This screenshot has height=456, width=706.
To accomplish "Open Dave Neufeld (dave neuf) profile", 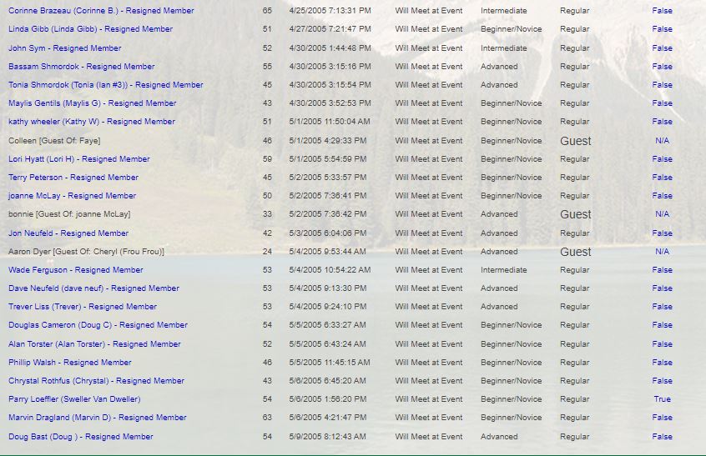I will click(93, 288).
